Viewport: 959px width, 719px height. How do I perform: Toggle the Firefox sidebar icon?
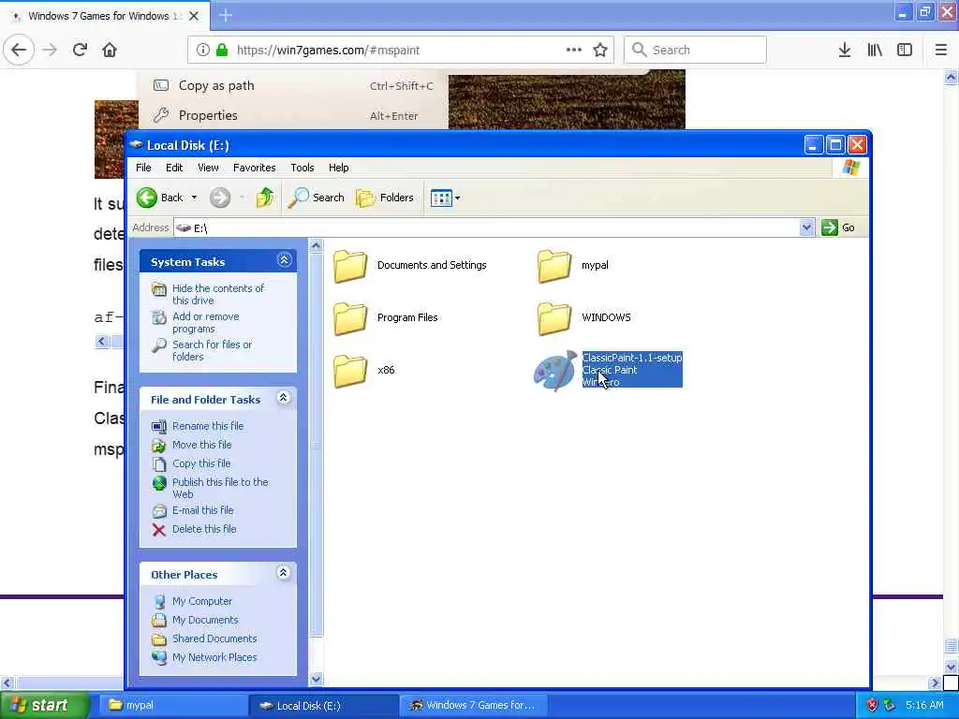click(905, 50)
